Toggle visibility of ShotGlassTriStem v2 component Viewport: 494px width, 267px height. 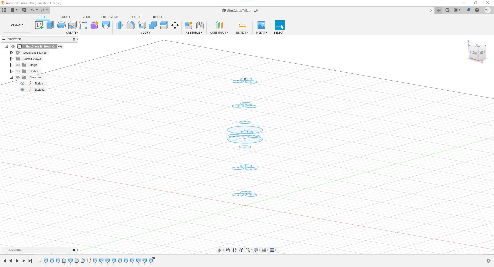click(13, 46)
